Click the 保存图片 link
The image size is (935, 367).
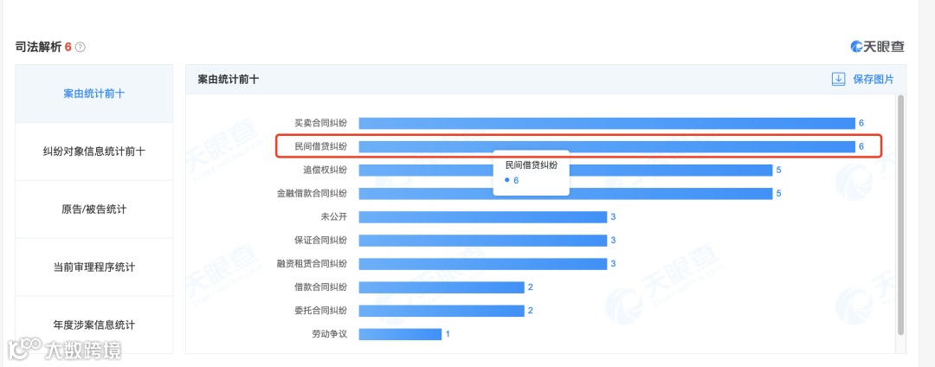(874, 80)
